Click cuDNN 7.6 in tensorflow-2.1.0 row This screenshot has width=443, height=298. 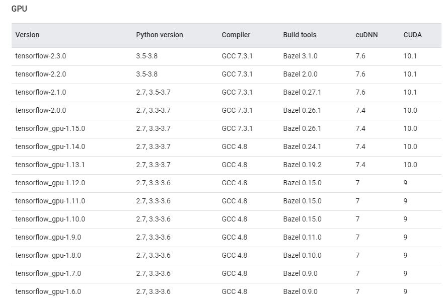tap(360, 92)
